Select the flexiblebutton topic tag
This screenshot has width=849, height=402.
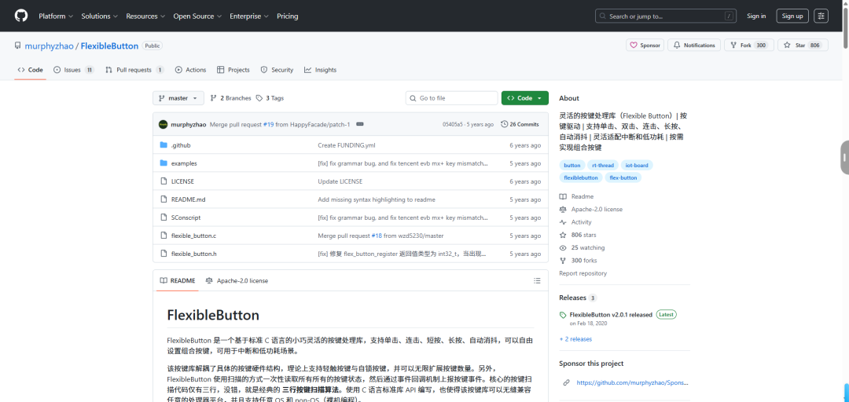tap(581, 177)
